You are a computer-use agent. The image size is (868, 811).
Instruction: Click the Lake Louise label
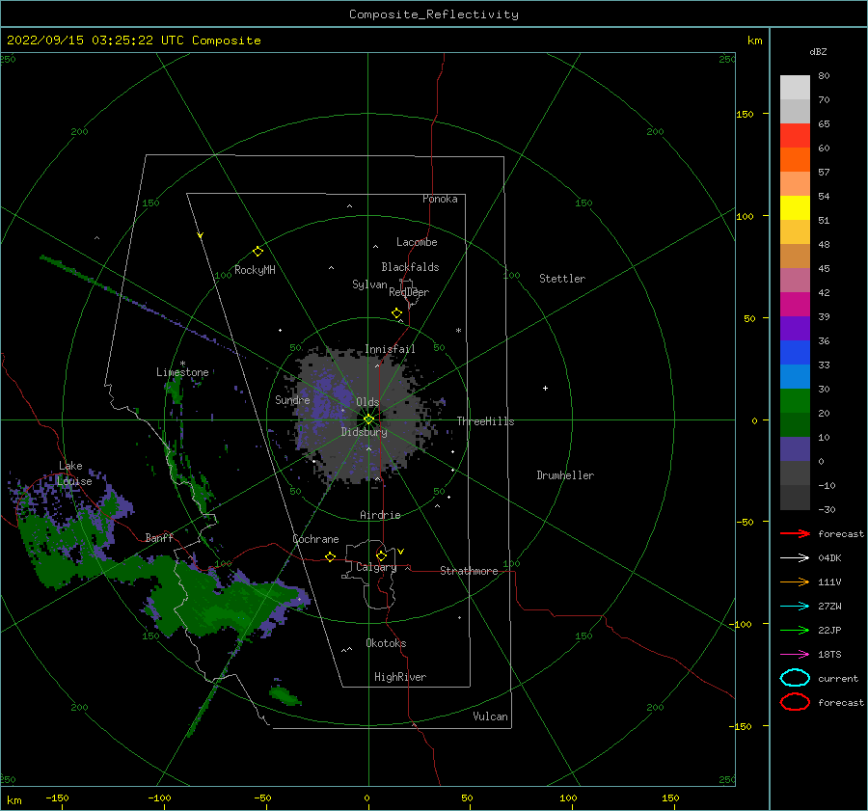point(74,473)
